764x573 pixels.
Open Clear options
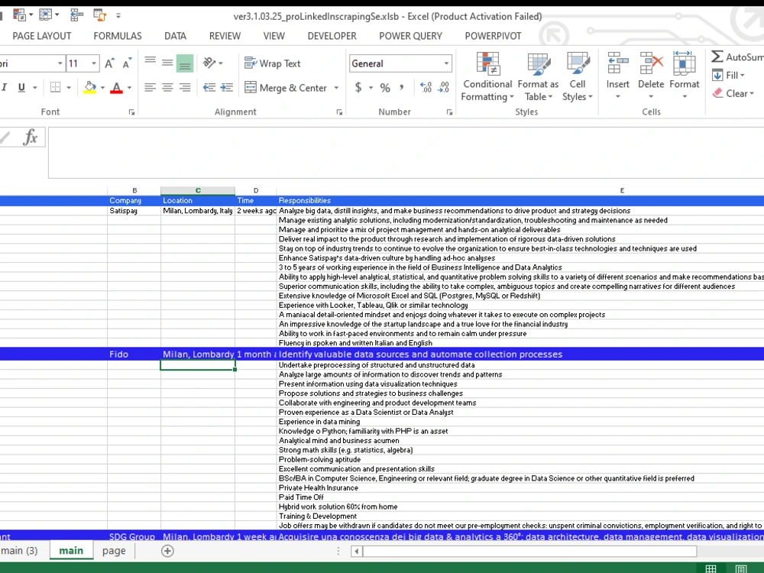[x=733, y=93]
